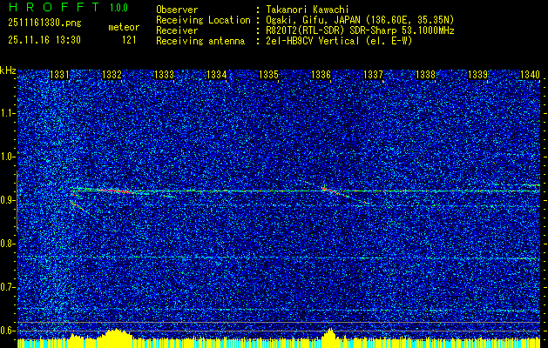Click the location Ogaki, Gifu, JAPAN text

pyautogui.click(x=360, y=20)
